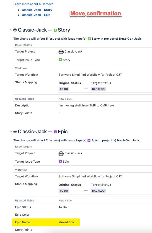Click the highlighted Moved Epic name value
152x233 pixels.
click(x=67, y=222)
